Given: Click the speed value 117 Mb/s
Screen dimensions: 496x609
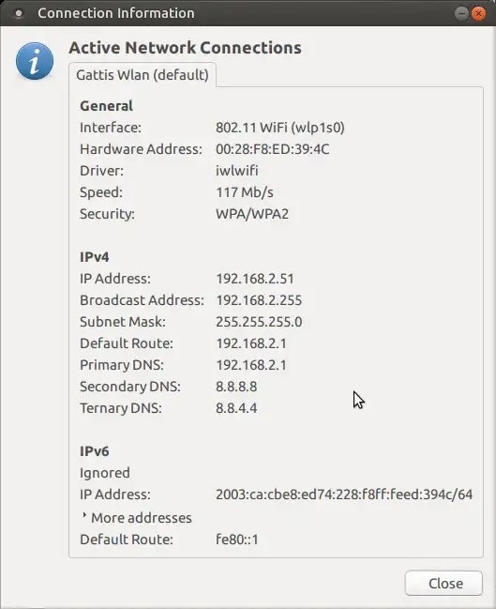Looking at the screenshot, I should click(245, 192).
